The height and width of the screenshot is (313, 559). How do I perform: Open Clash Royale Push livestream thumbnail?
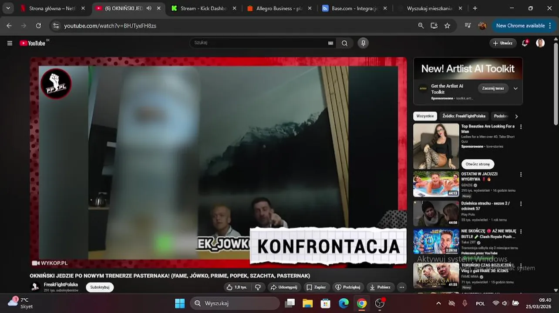coord(436,241)
